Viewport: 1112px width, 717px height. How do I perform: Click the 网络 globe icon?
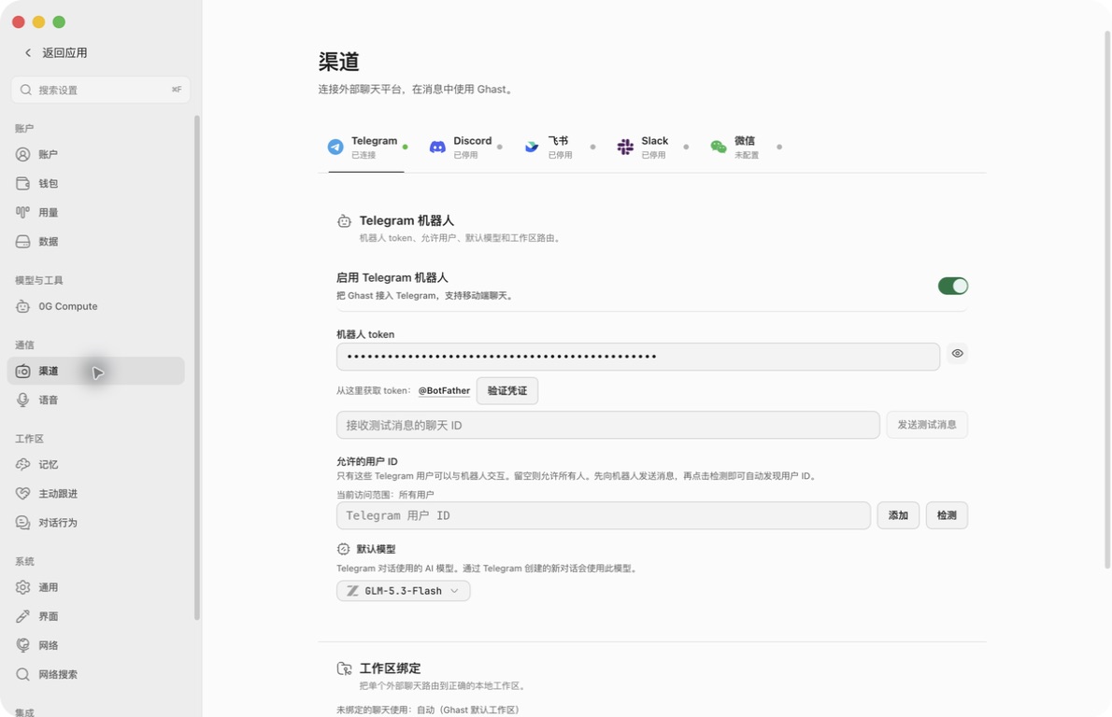coord(22,645)
